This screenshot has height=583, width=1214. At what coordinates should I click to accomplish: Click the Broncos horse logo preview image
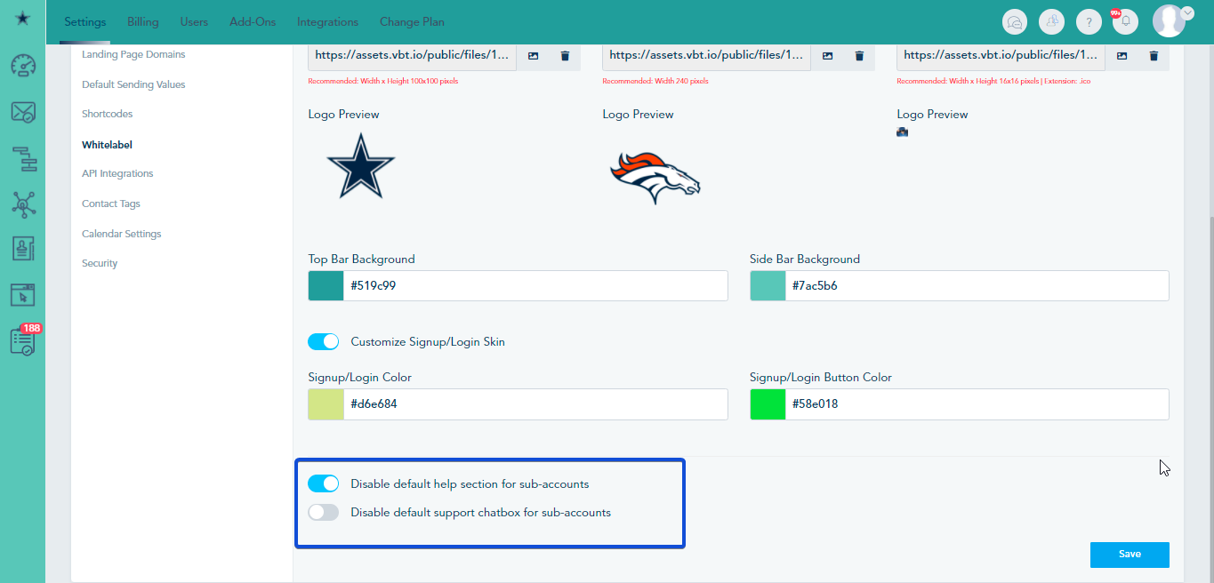point(655,178)
